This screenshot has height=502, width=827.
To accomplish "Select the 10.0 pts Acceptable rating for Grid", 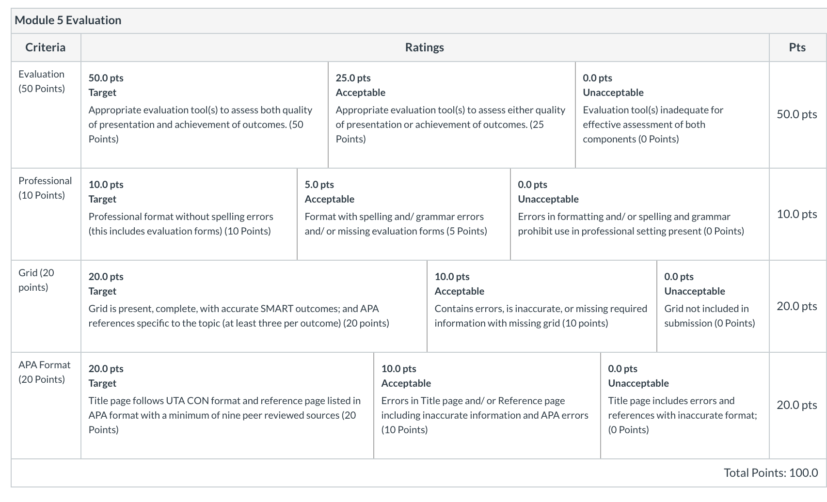I will point(542,306).
